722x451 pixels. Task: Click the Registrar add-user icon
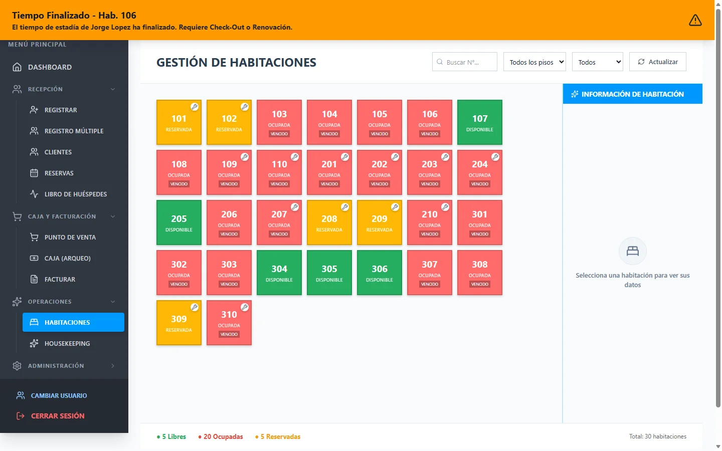[34, 110]
